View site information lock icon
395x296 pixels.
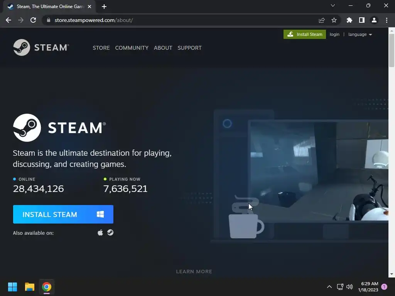49,20
